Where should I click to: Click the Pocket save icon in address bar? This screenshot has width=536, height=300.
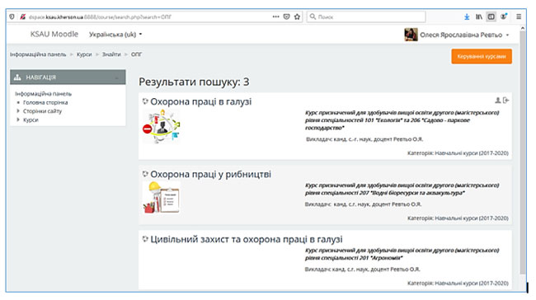point(286,16)
